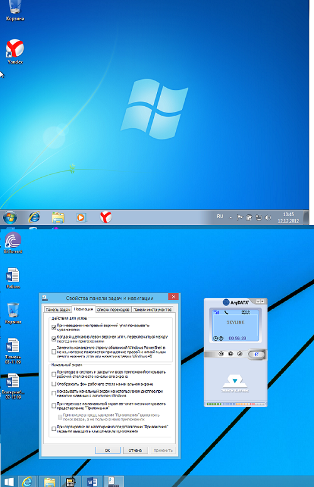314x487 pixels.
Task: Click the middle round button on the AnyDATA strip
Action: pos(230,354)
